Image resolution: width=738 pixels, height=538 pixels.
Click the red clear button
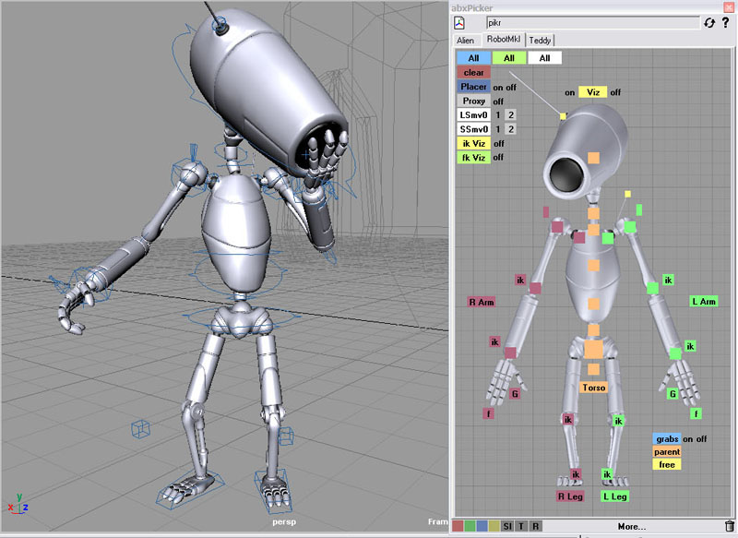point(473,73)
